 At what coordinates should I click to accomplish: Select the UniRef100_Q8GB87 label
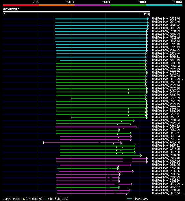[166, 187]
